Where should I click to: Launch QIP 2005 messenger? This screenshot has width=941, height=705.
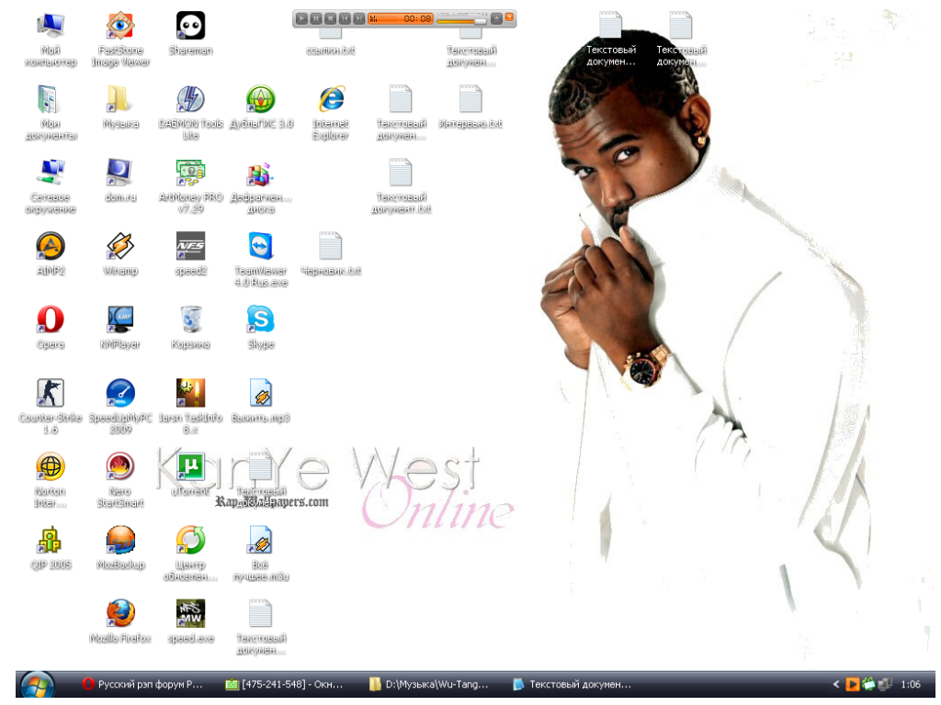(x=51, y=548)
